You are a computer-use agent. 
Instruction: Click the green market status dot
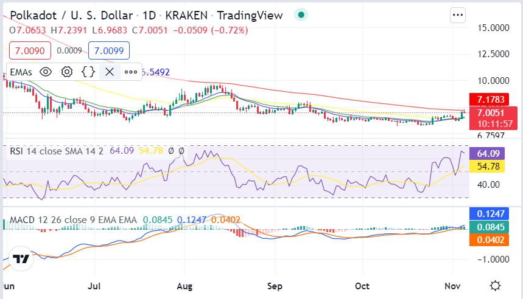coord(301,15)
